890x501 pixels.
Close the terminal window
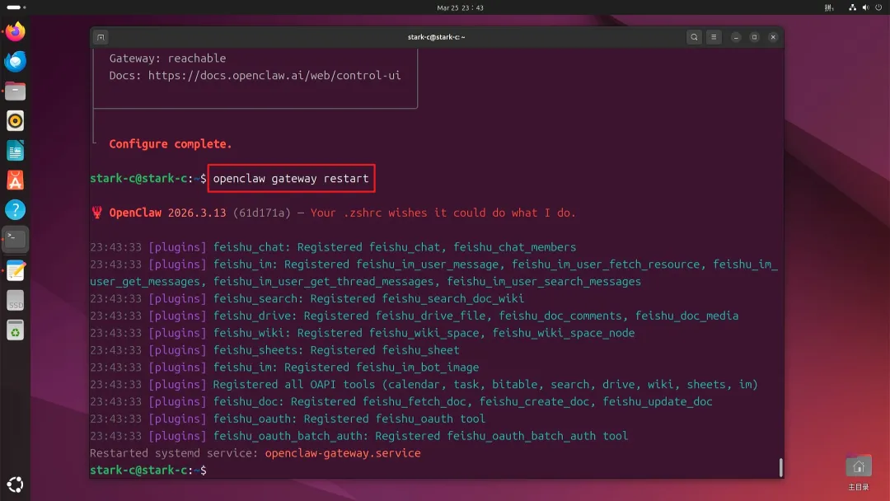pos(773,37)
